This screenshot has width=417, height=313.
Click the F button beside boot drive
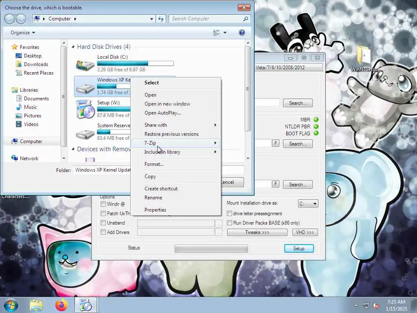tap(276, 143)
